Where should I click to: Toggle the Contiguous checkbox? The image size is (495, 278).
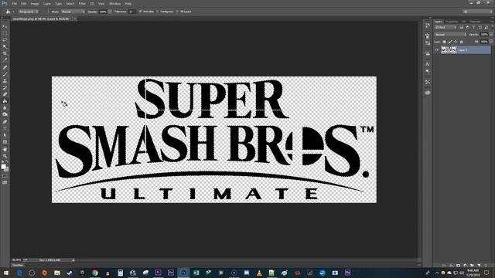click(x=158, y=12)
